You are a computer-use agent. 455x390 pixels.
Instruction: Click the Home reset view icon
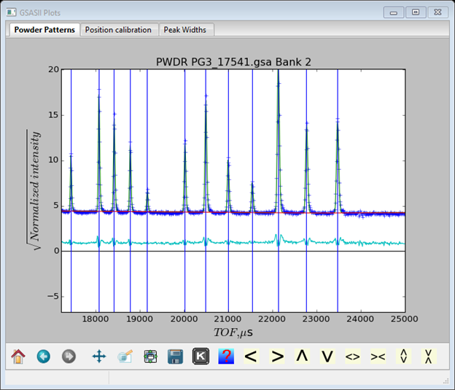(18, 356)
